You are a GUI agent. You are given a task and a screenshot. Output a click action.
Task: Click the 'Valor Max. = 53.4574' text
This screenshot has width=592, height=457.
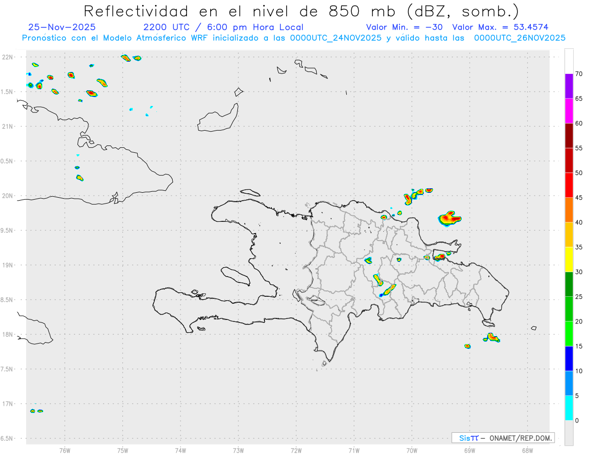click(x=500, y=27)
